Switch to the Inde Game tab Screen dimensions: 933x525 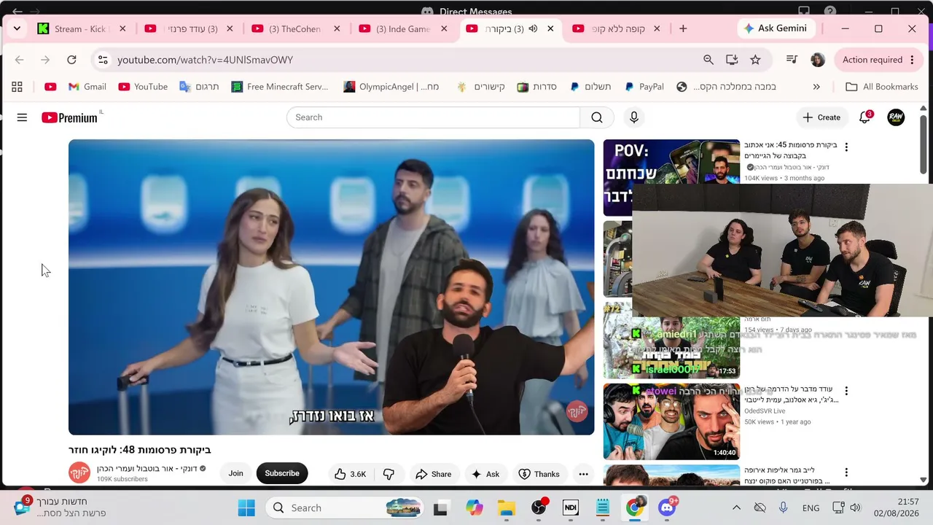point(404,29)
